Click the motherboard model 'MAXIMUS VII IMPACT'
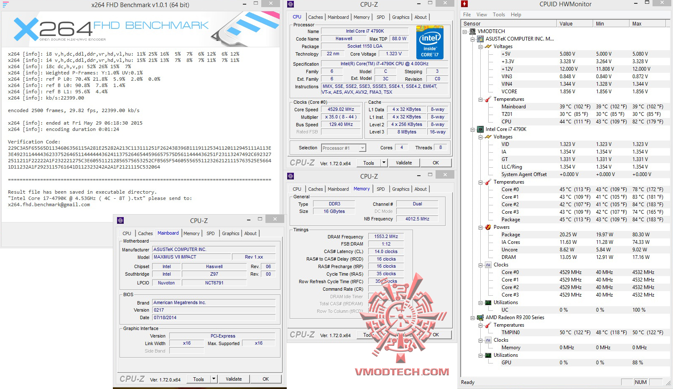Screen dimensions: 673x389 pyautogui.click(x=192, y=257)
